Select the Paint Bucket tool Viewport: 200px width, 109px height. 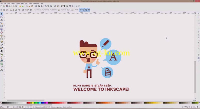coord(1,61)
